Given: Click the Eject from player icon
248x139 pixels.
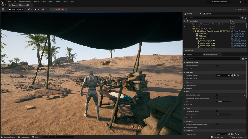Looking at the screenshot, I should 63,9.
